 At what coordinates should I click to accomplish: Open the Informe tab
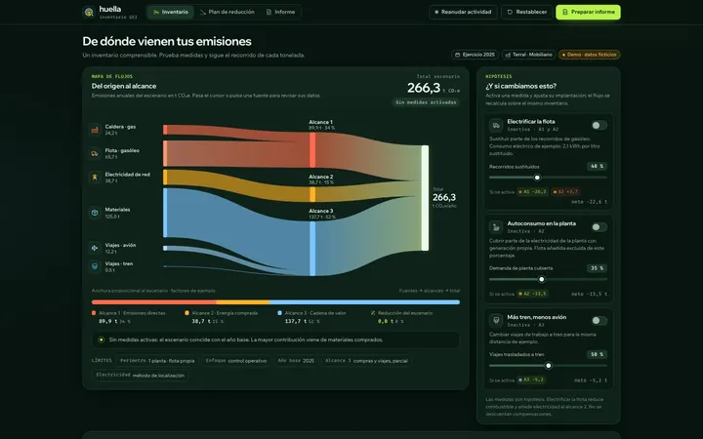click(280, 12)
